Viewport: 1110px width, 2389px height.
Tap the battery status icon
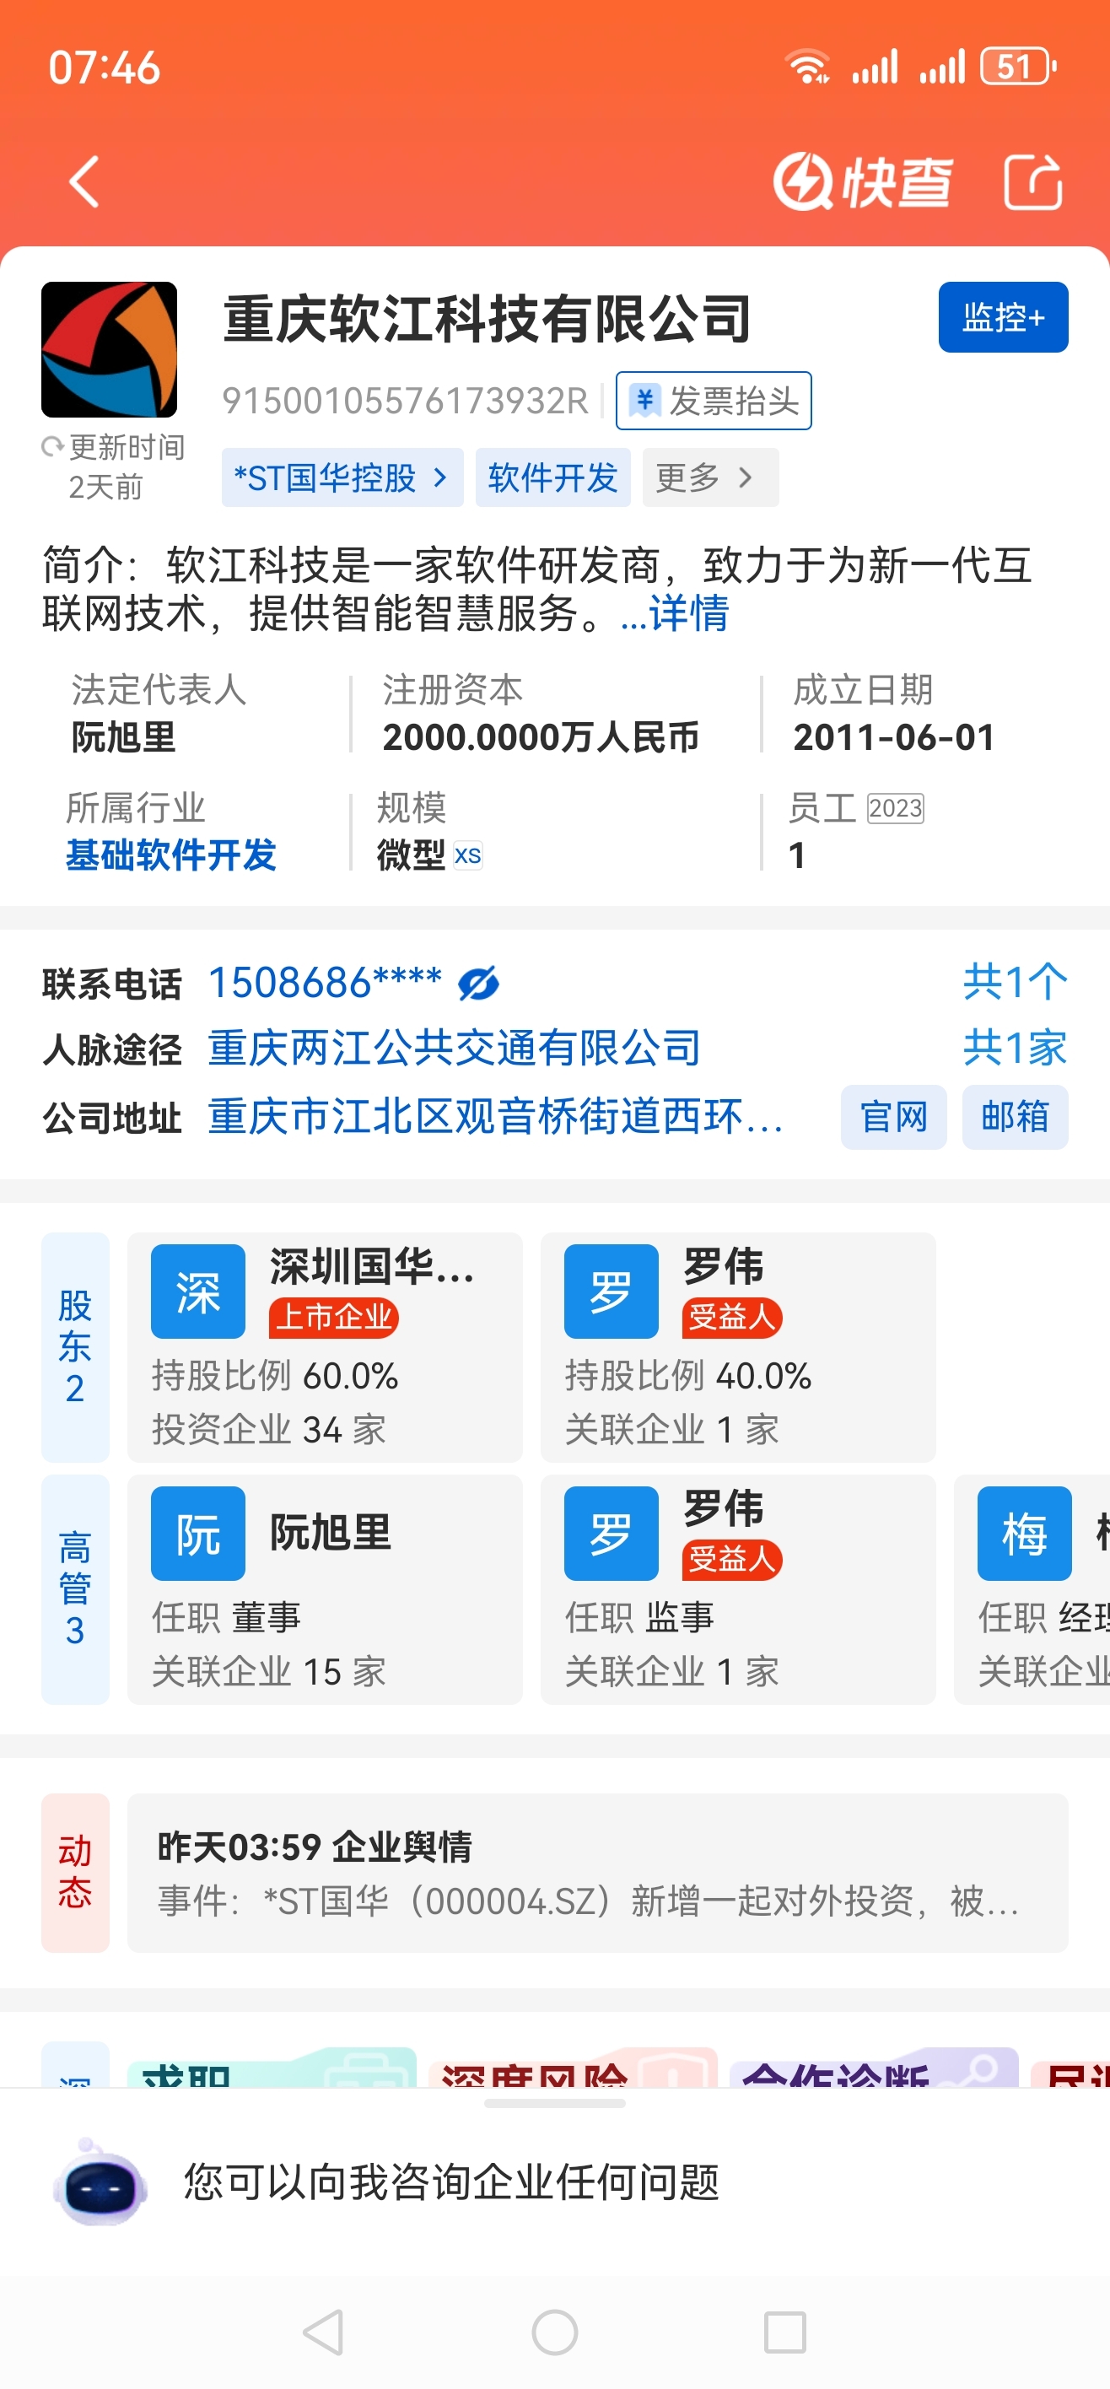[x=1019, y=66]
